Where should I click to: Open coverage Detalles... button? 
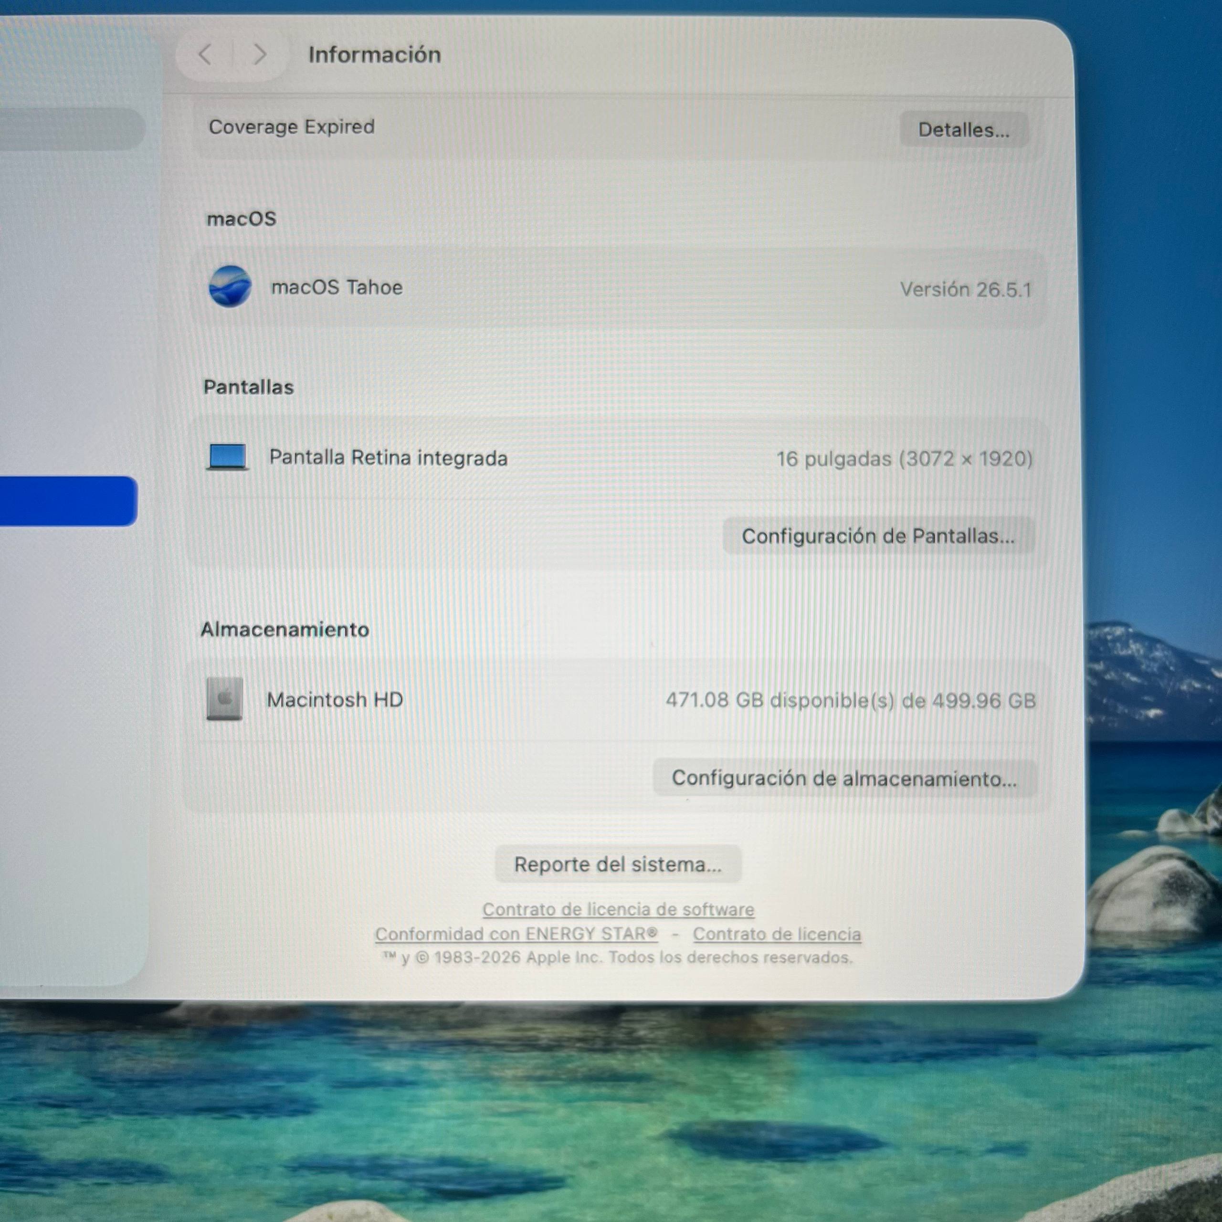(964, 130)
